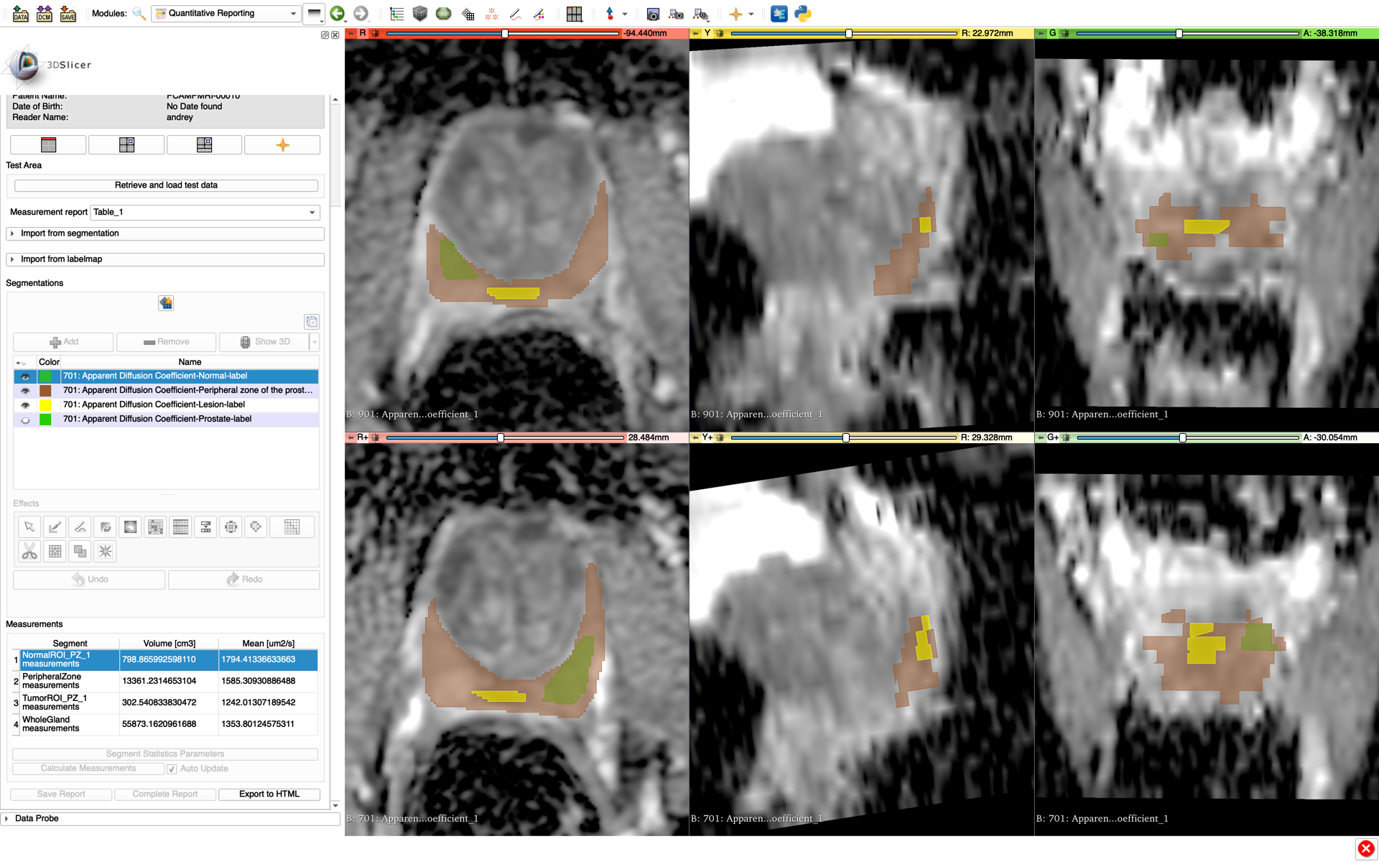Toggle the crosshair toolbar icon
The width and height of the screenshot is (1379, 862).
tap(735, 14)
